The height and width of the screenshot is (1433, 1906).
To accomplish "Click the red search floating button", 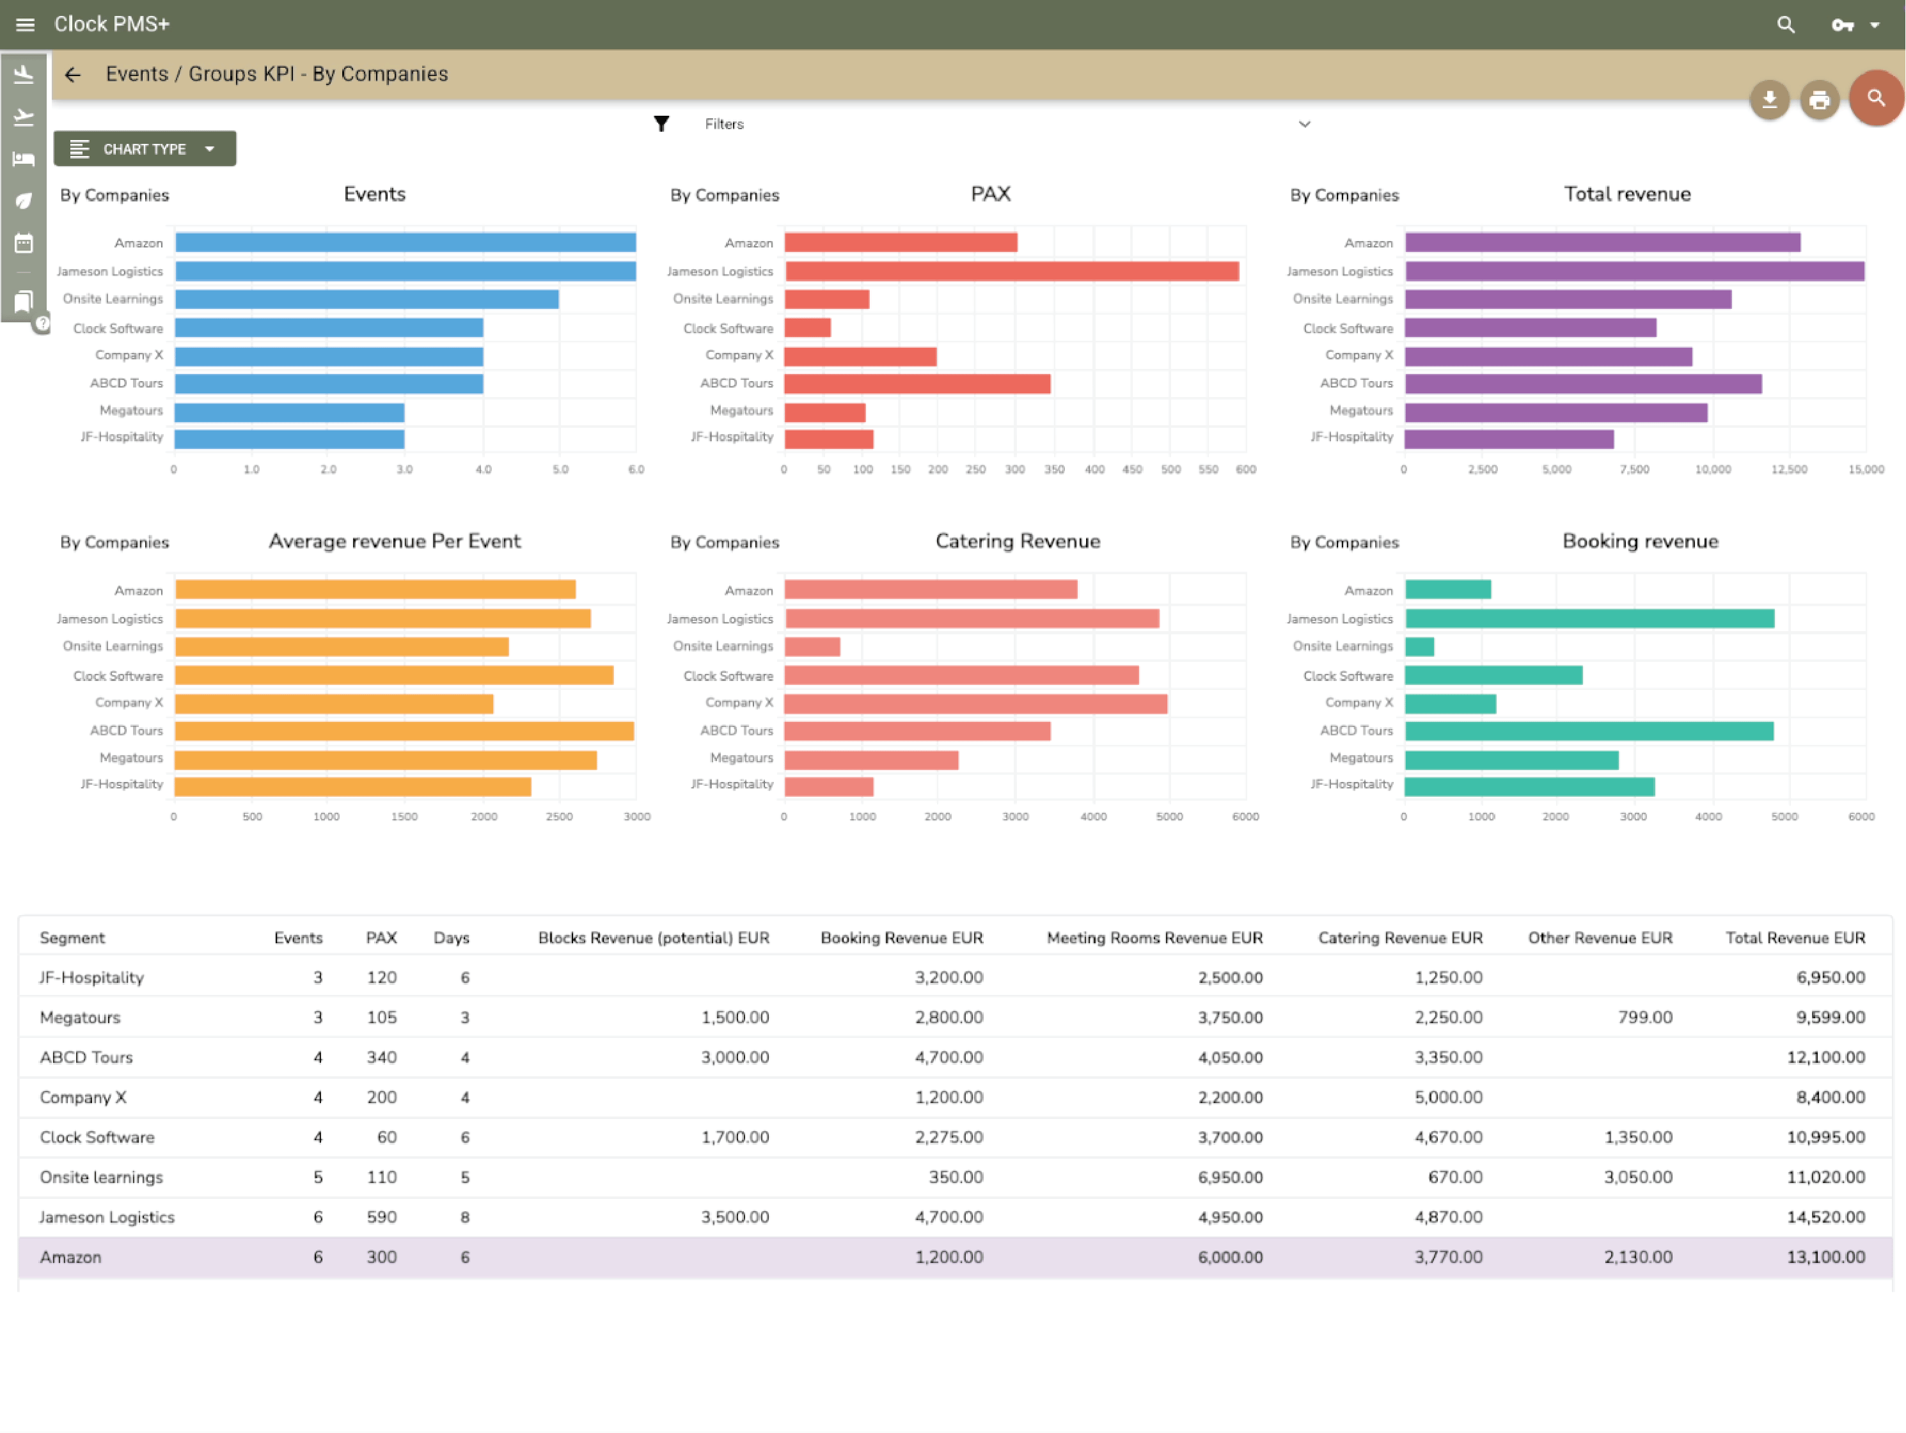I will tap(1875, 98).
